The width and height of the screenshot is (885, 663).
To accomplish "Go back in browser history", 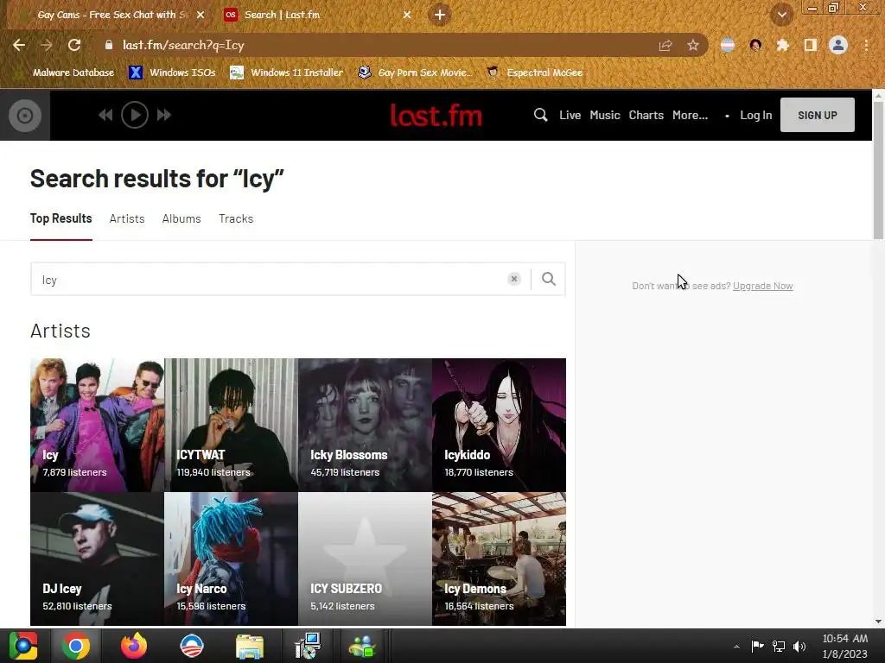I will tap(19, 45).
